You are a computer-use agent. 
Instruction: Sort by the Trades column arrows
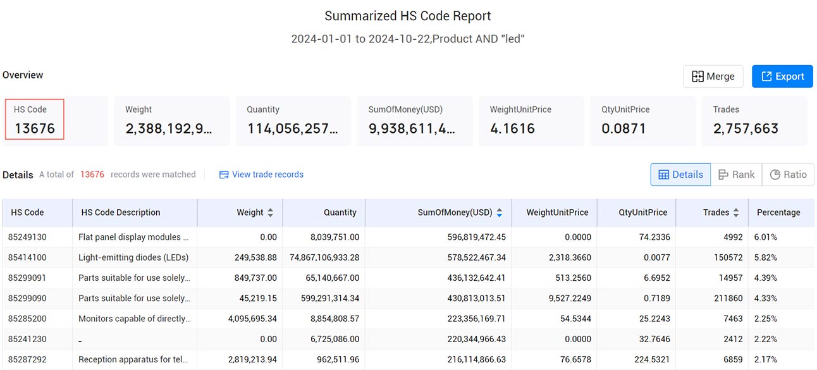(x=736, y=213)
